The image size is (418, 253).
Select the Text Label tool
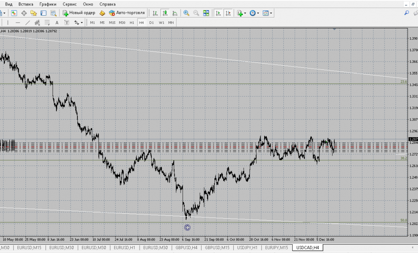(x=66, y=23)
